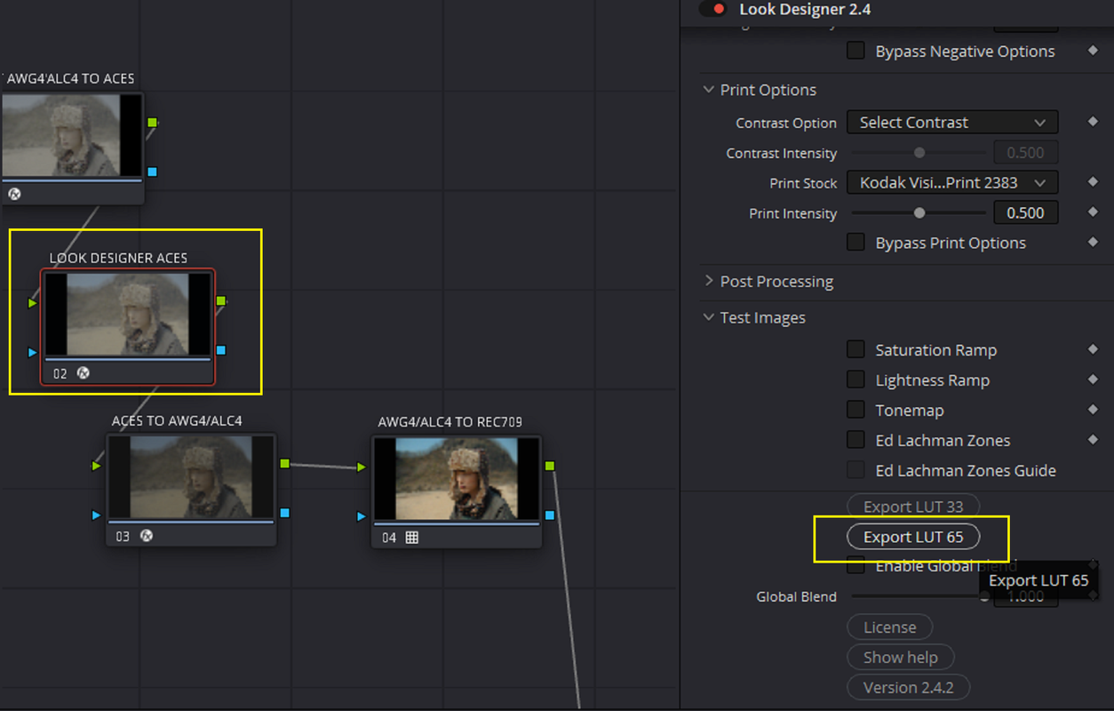Turn on the Tonemap test image checkbox

855,410
